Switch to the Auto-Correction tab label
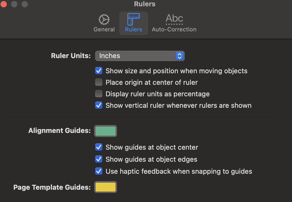The image size is (292, 202). point(174,29)
